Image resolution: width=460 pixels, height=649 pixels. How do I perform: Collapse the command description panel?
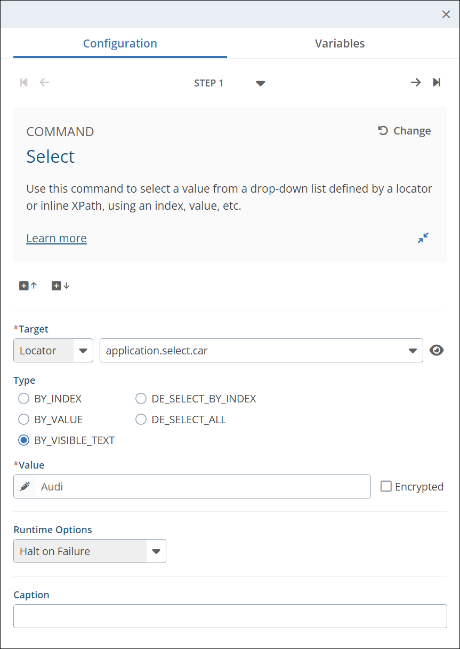pyautogui.click(x=423, y=238)
